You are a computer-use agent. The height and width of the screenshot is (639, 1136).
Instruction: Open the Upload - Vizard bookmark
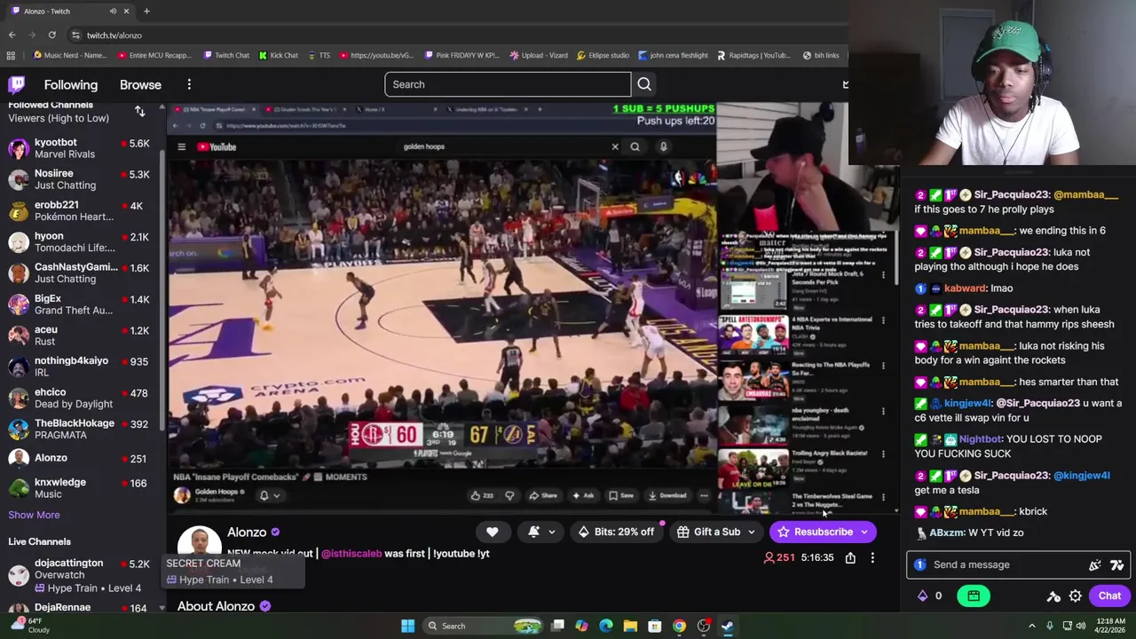(x=539, y=55)
